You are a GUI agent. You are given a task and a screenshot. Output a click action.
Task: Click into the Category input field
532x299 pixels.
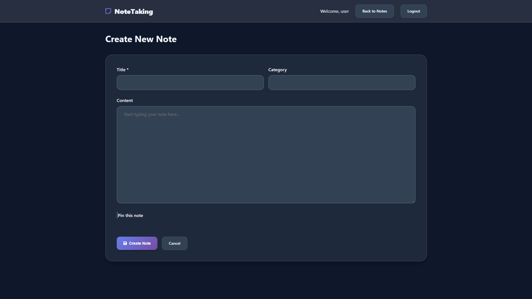tap(342, 83)
